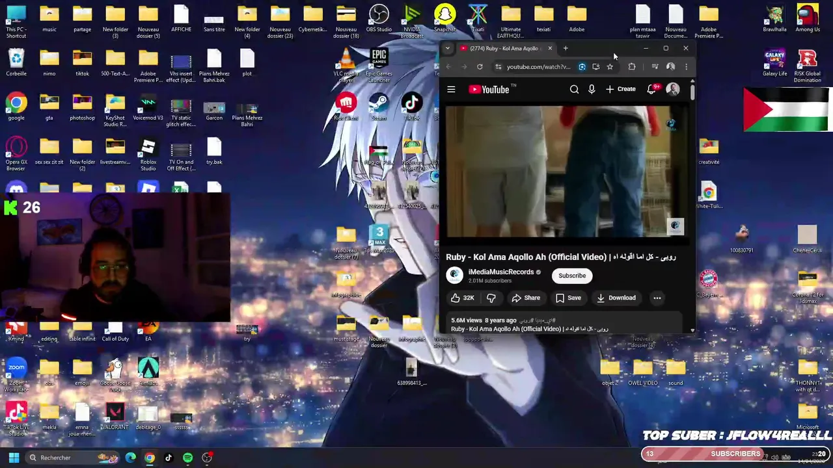Image resolution: width=833 pixels, height=468 pixels.
Task: Select Corbeille recycle bin icon
Action: (16, 63)
